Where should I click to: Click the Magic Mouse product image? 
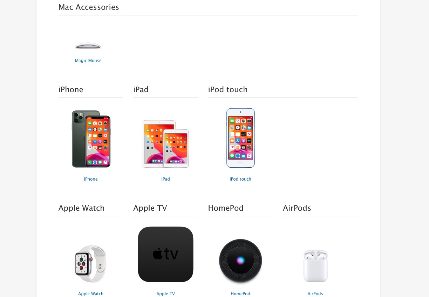[x=88, y=46]
